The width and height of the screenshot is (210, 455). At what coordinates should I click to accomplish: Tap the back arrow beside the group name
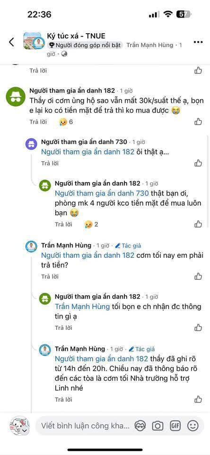click(11, 42)
